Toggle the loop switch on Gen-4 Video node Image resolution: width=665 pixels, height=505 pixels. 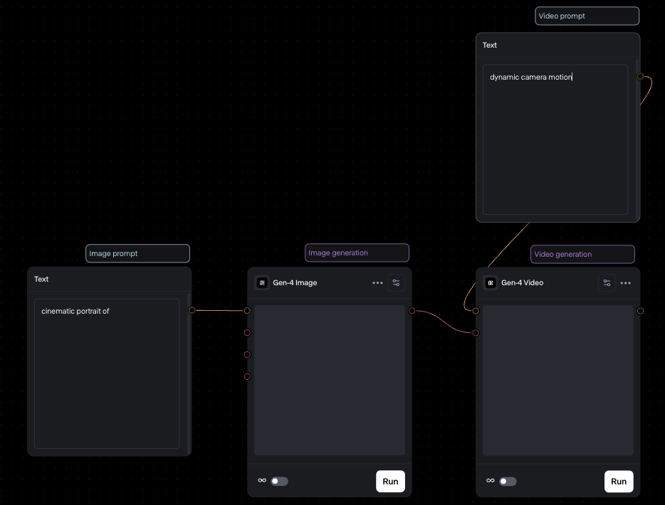[508, 482]
